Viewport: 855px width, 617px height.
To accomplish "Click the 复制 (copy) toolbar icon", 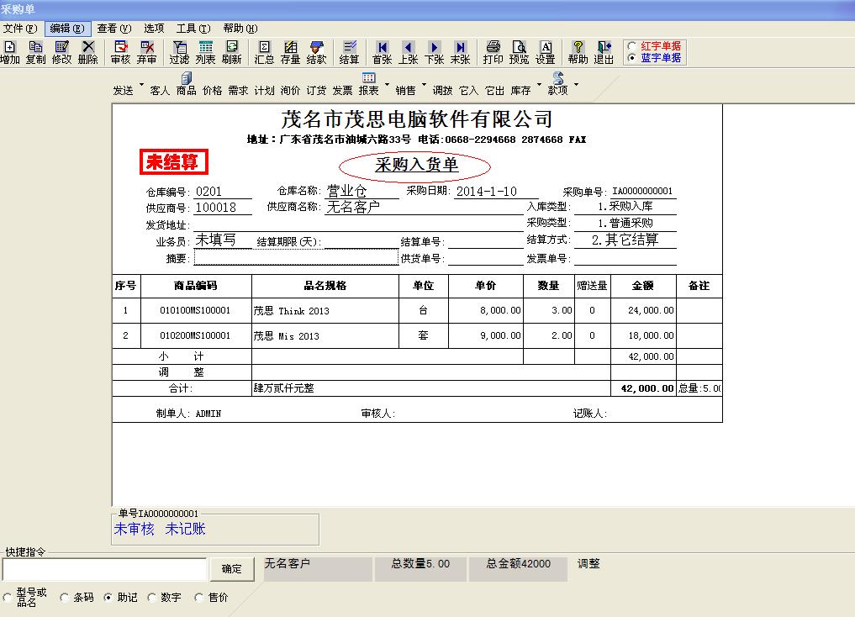I will tap(35, 52).
